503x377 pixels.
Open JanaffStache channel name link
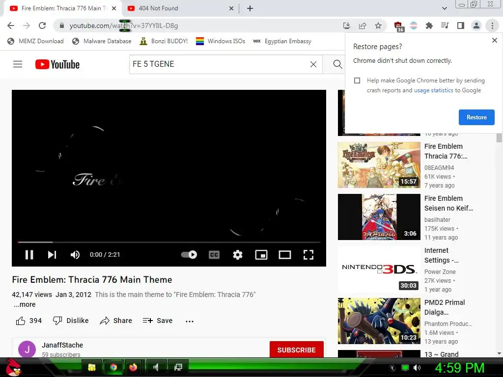pyautogui.click(x=62, y=345)
